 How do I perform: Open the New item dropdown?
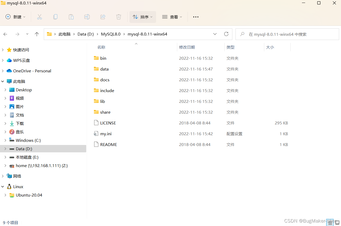(x=16, y=17)
